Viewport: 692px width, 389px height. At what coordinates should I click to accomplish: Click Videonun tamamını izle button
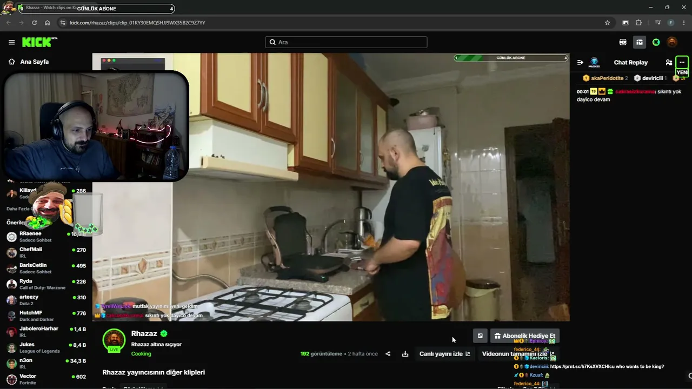pos(518,354)
